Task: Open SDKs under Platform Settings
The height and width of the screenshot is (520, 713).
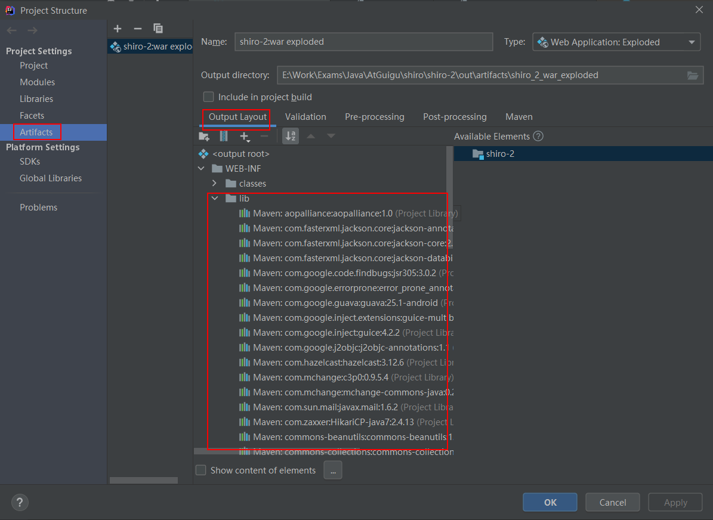Action: 30,162
